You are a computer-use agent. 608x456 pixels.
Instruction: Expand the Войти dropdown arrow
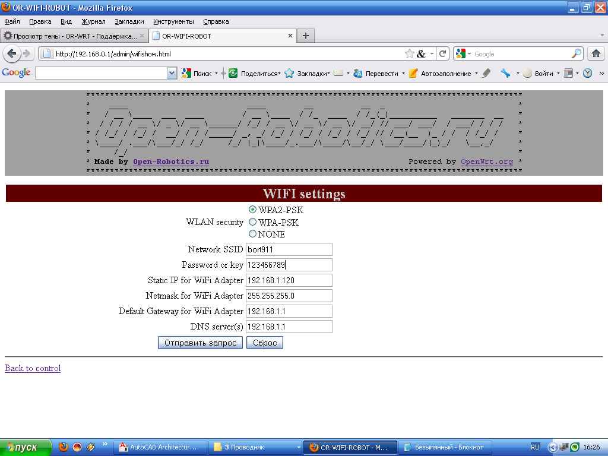558,73
